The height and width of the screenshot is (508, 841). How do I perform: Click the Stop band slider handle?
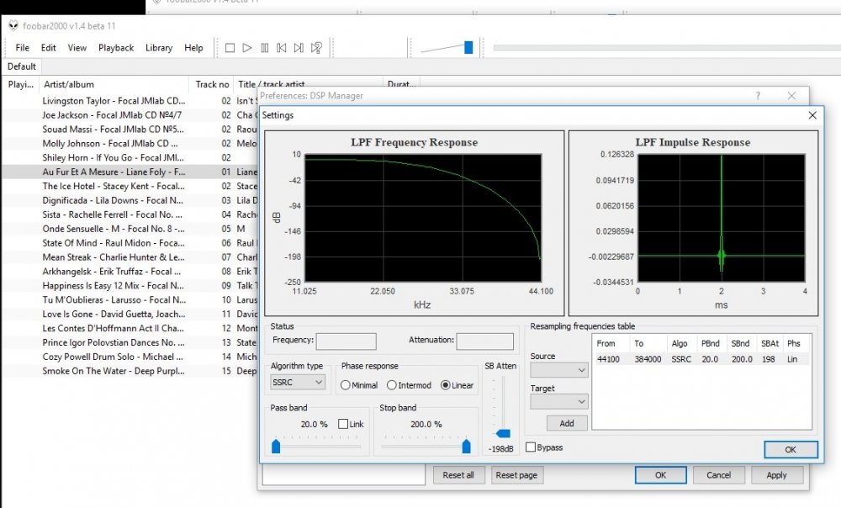466,446
